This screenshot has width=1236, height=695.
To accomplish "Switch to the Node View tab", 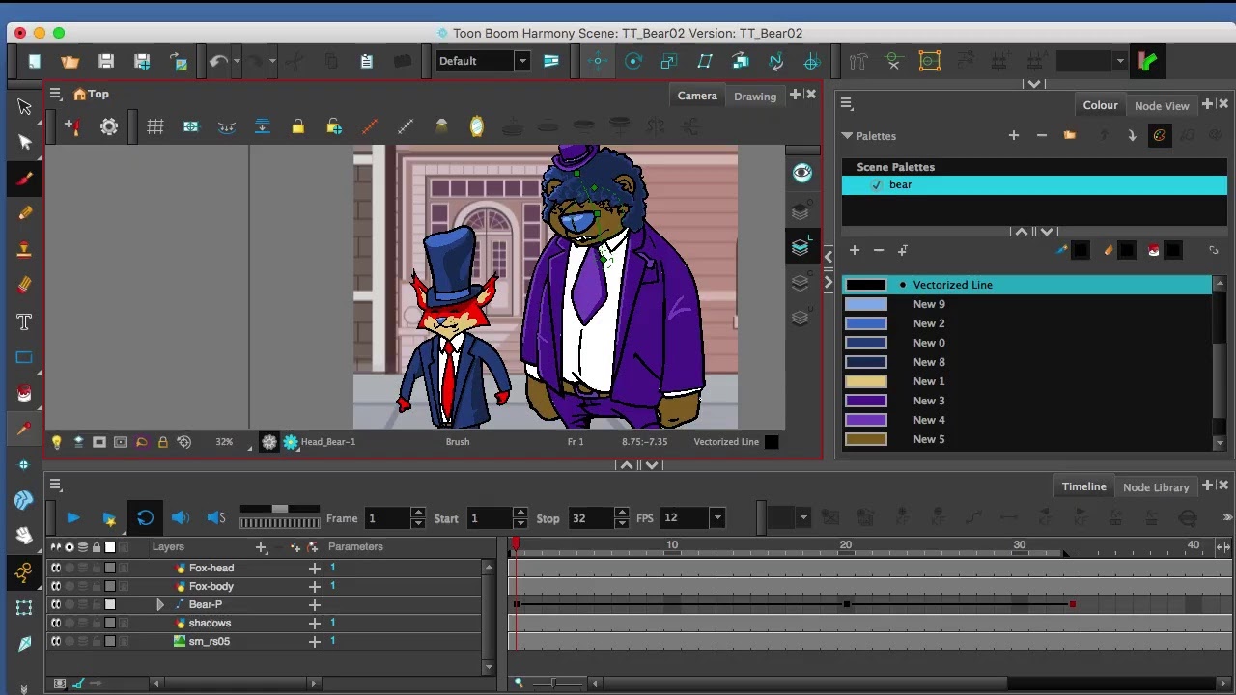I will pos(1162,106).
